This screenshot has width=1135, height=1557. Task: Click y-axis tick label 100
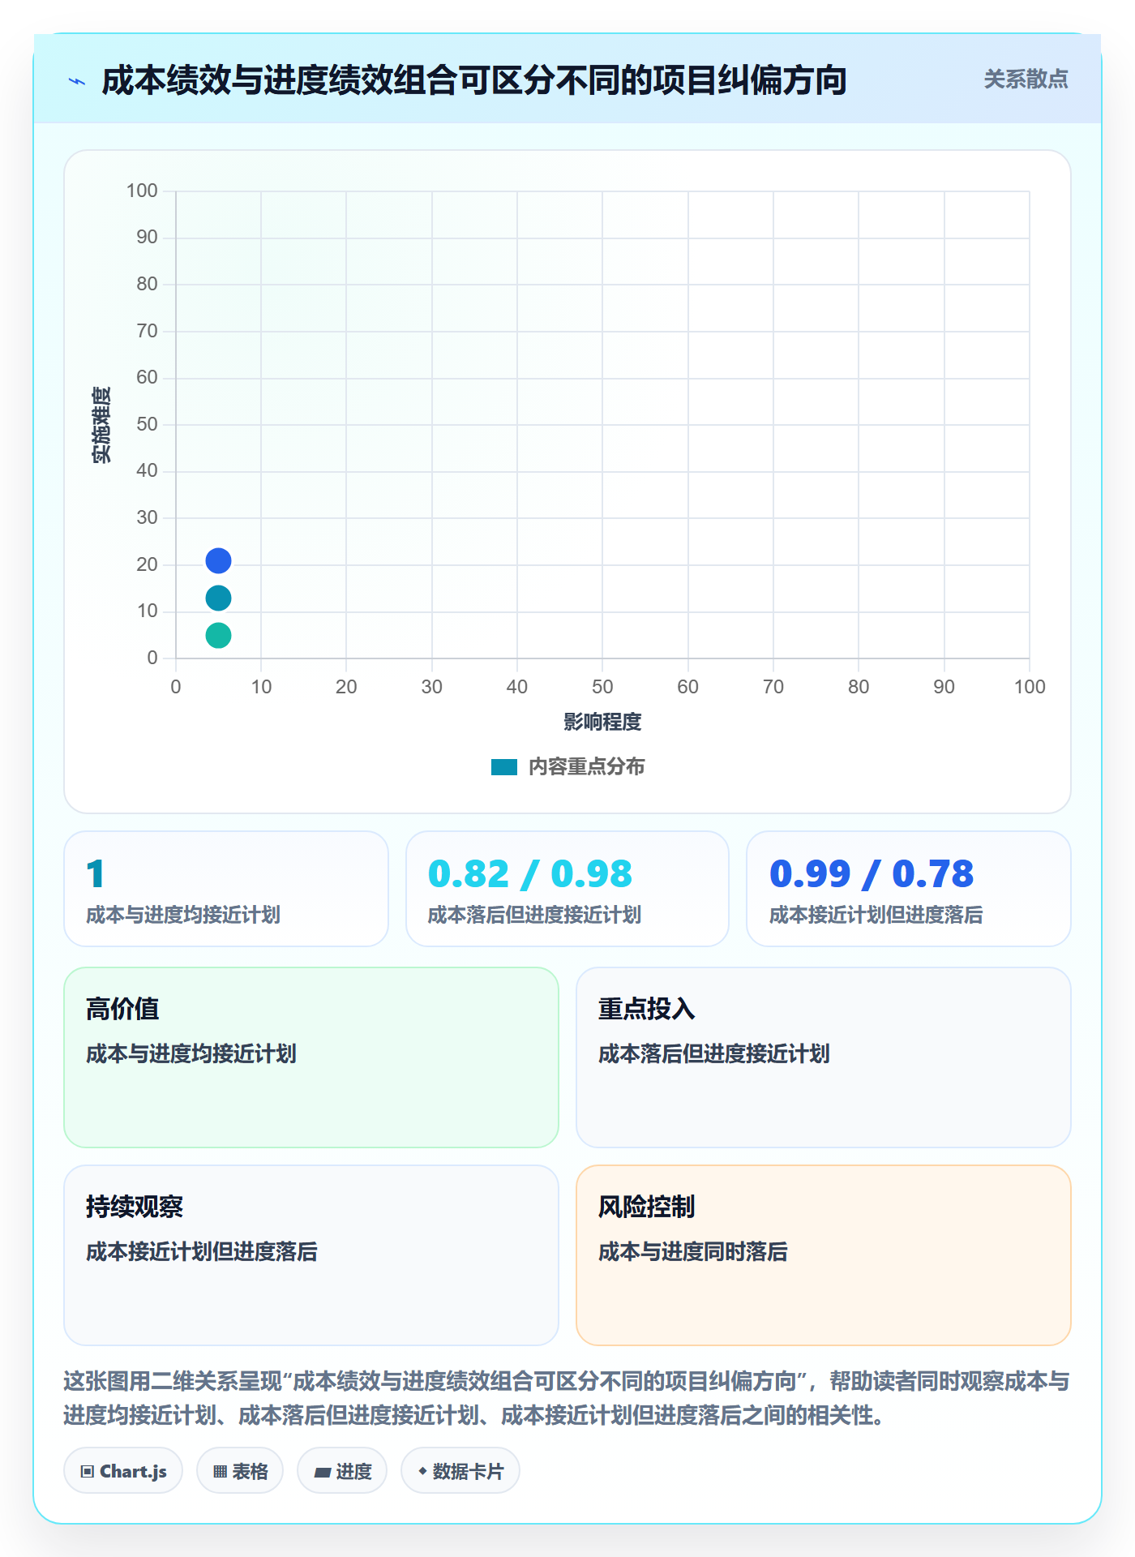(142, 191)
